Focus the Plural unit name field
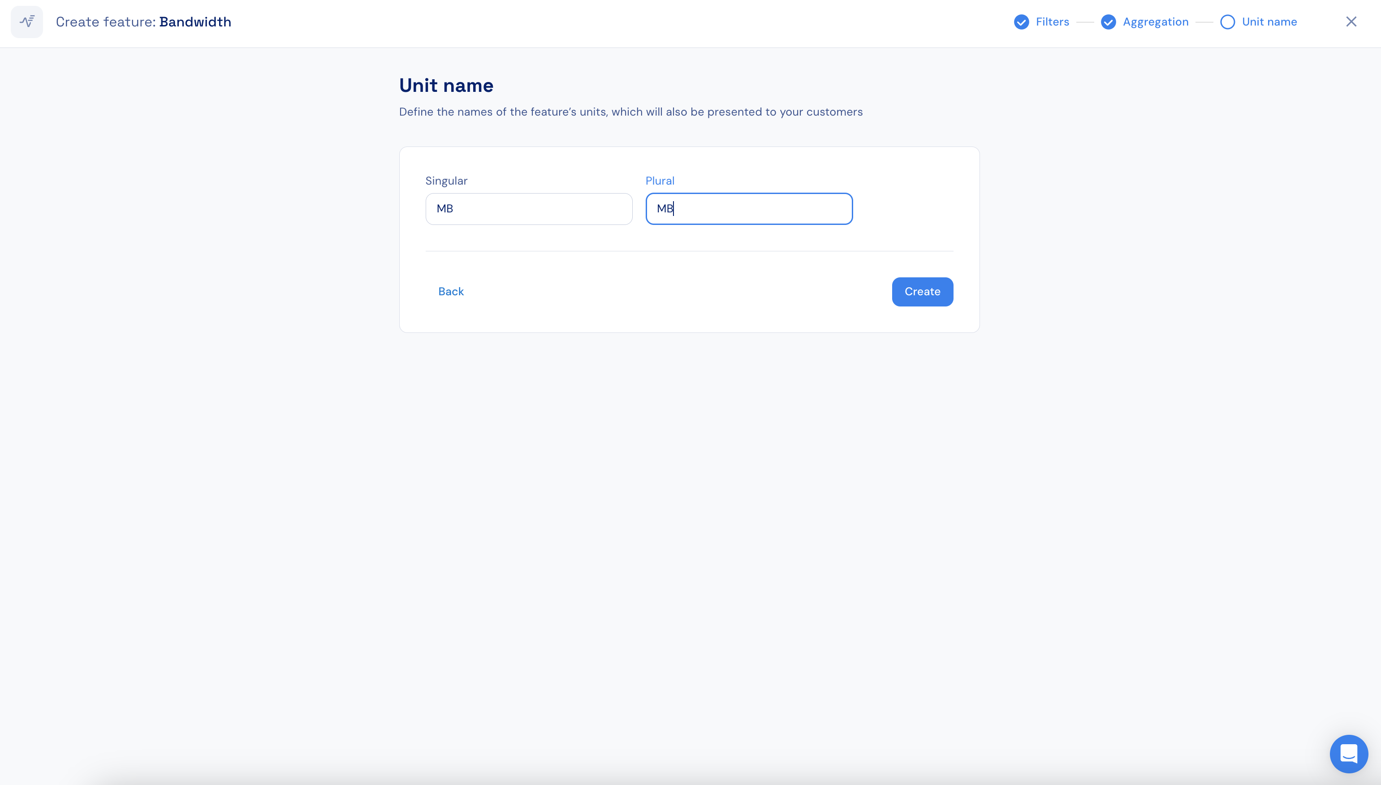The image size is (1381, 785). click(749, 209)
